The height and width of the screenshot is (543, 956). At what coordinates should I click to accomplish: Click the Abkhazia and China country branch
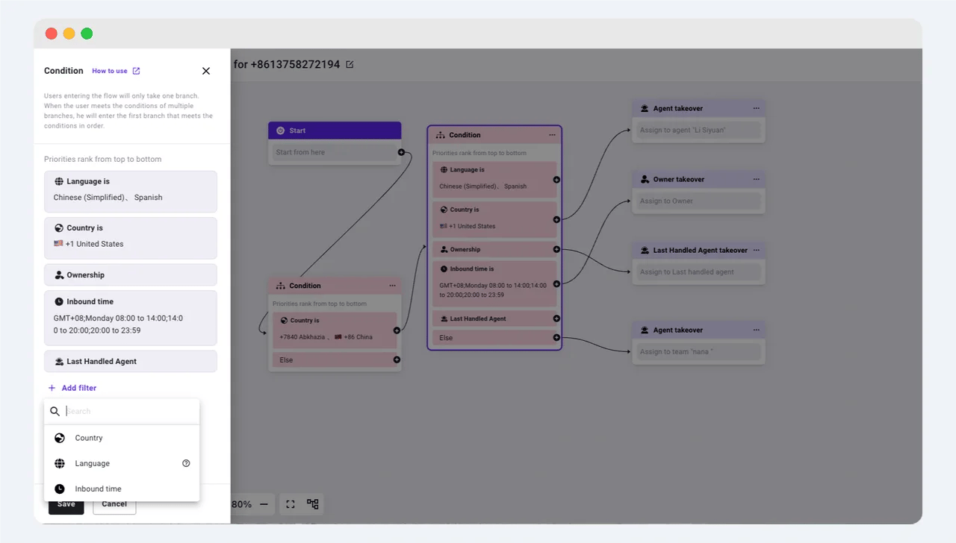pos(335,330)
